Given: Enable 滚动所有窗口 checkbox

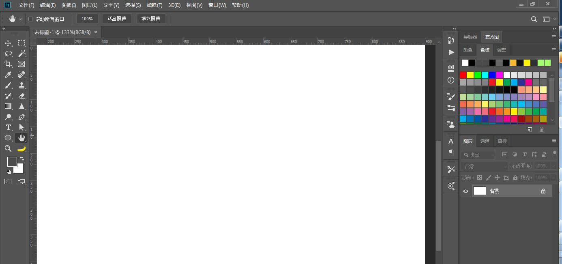Looking at the screenshot, I should [x=31, y=19].
